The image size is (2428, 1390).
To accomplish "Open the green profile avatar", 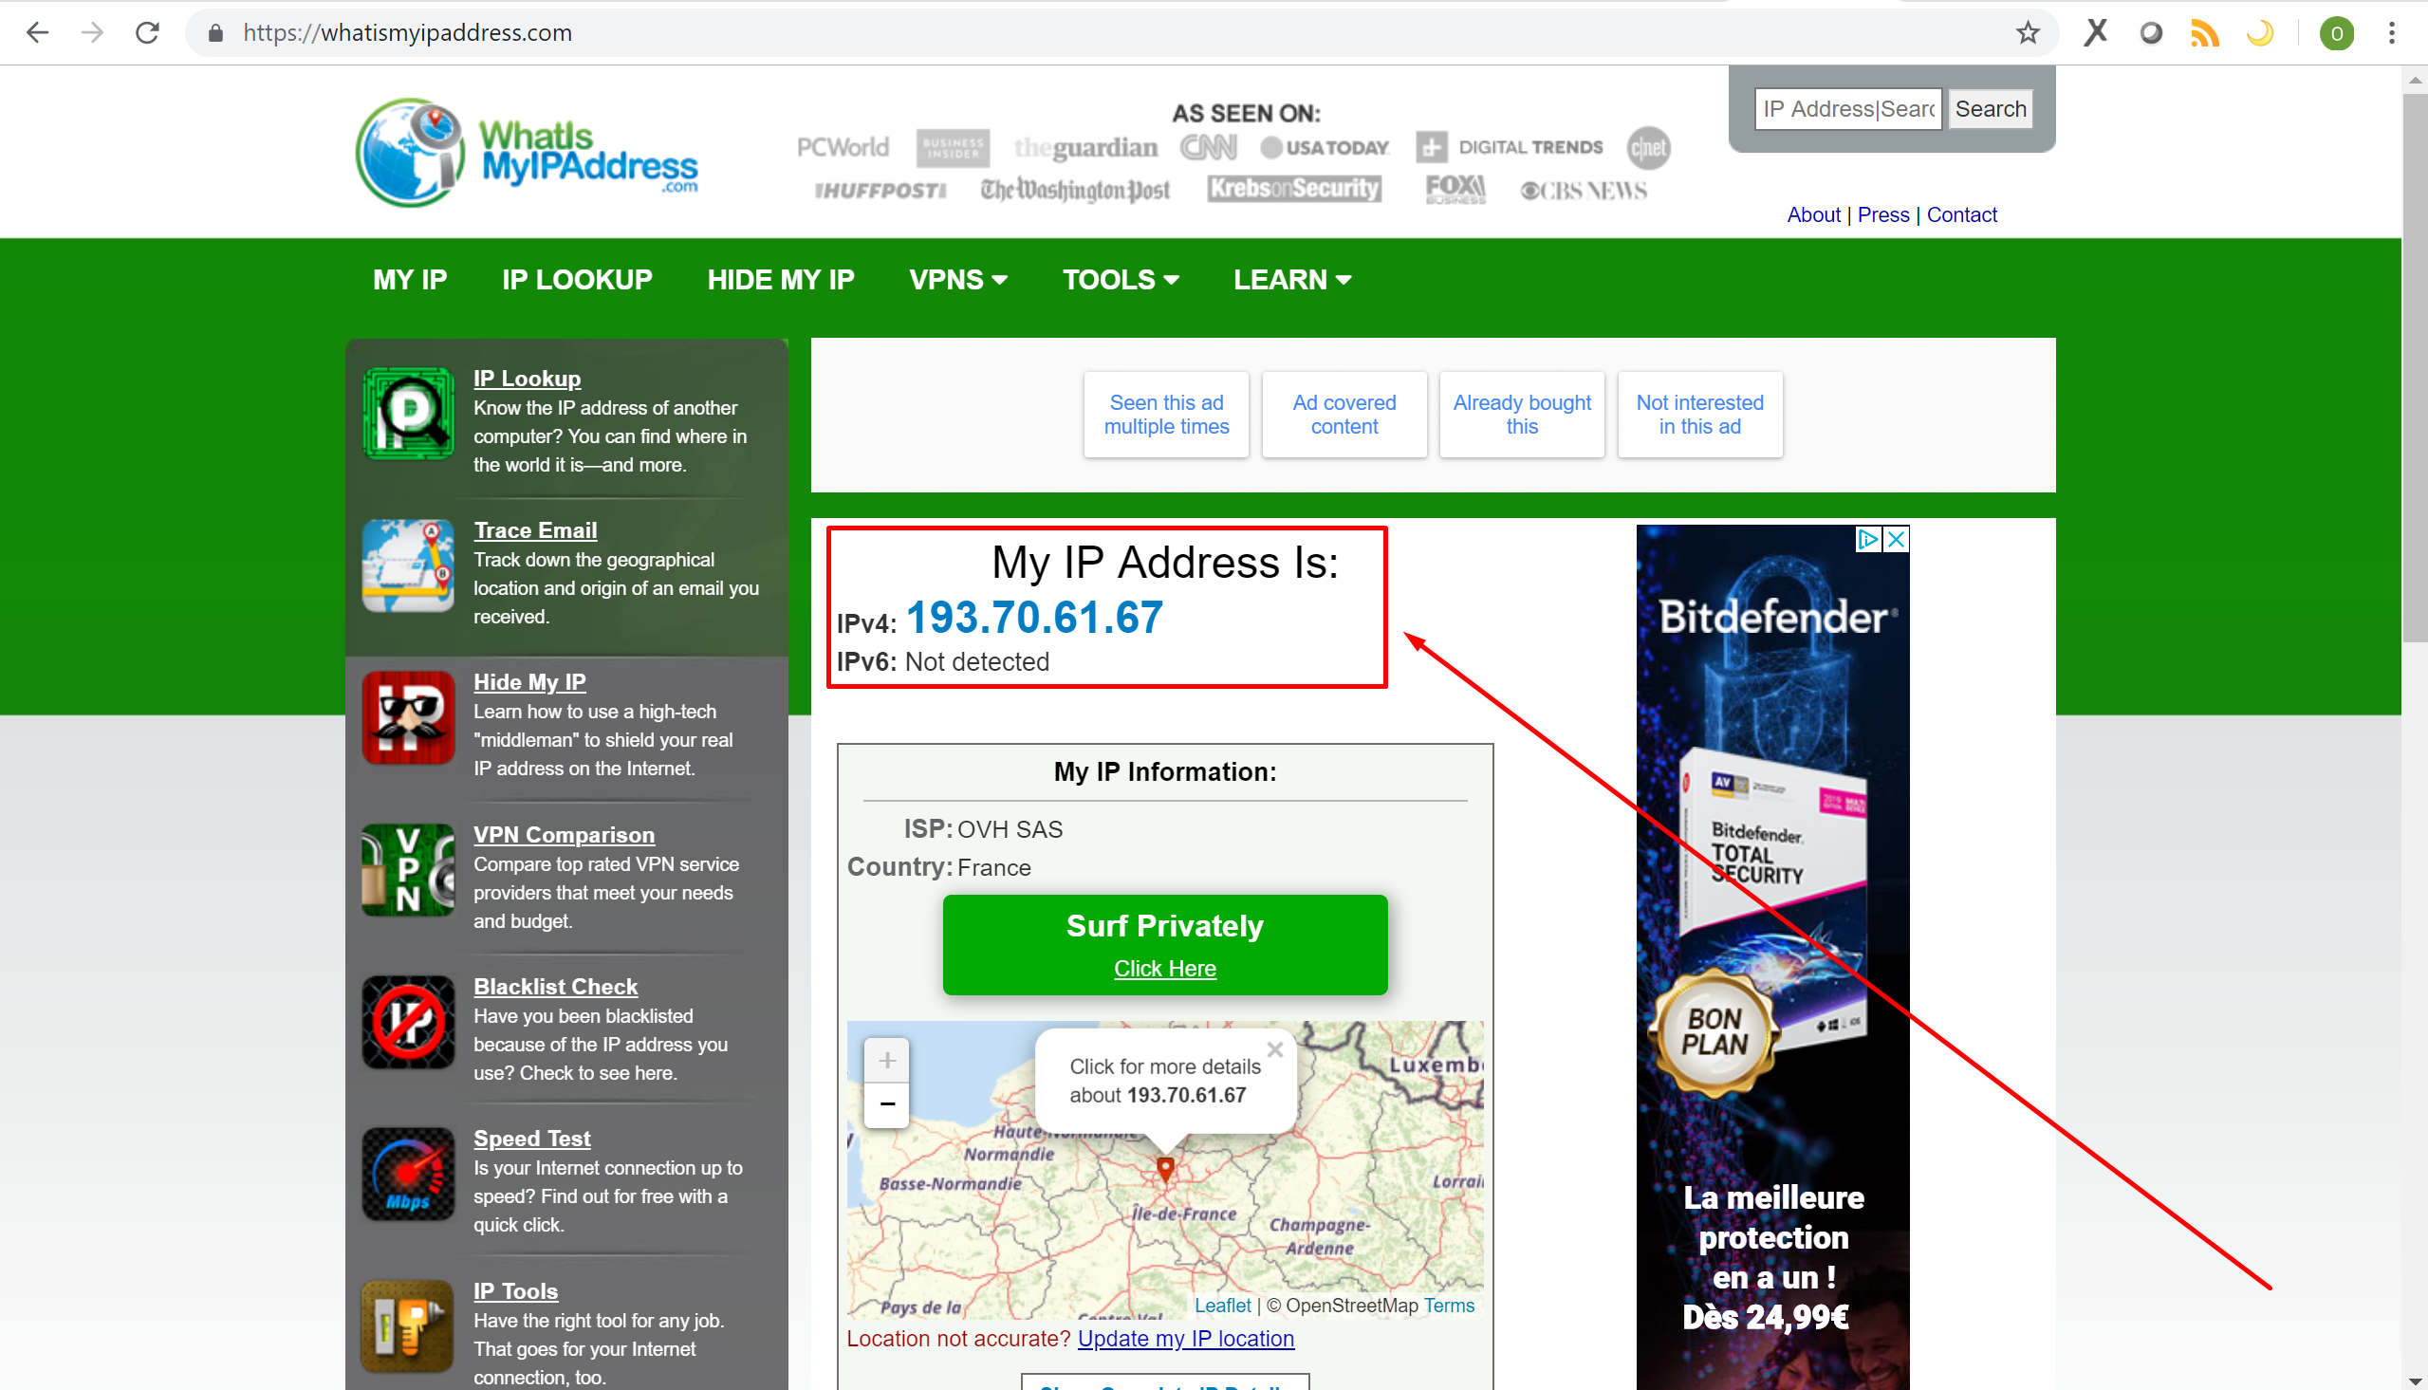I will [2336, 33].
